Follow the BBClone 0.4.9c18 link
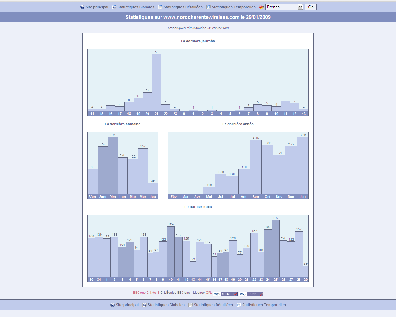396x317 pixels. click(x=146, y=293)
